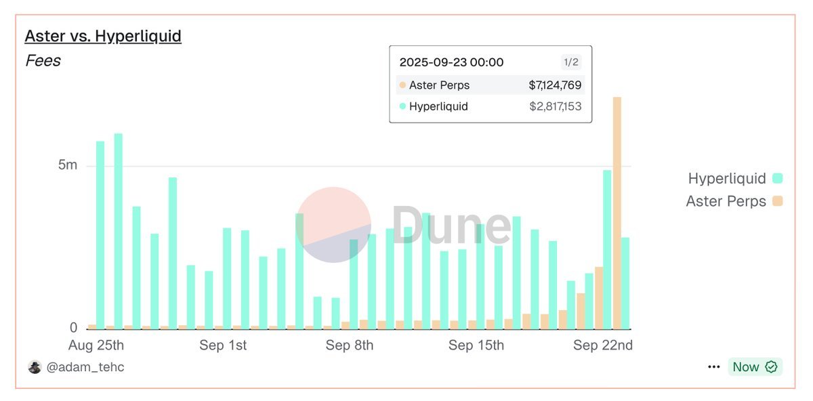Click the $7,124,769 value in tooltip
813x401 pixels.
coord(555,85)
